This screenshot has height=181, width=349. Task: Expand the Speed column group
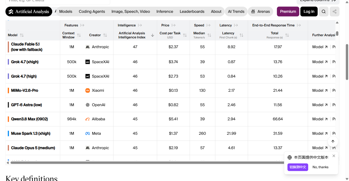[x=208, y=25]
